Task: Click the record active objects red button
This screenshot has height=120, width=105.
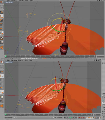Action: (79, 118)
